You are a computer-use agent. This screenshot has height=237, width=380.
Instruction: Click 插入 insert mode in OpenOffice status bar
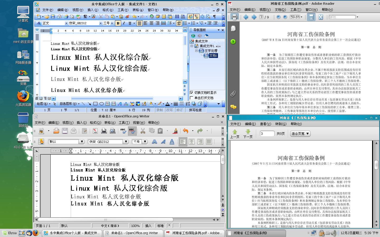(x=148, y=226)
